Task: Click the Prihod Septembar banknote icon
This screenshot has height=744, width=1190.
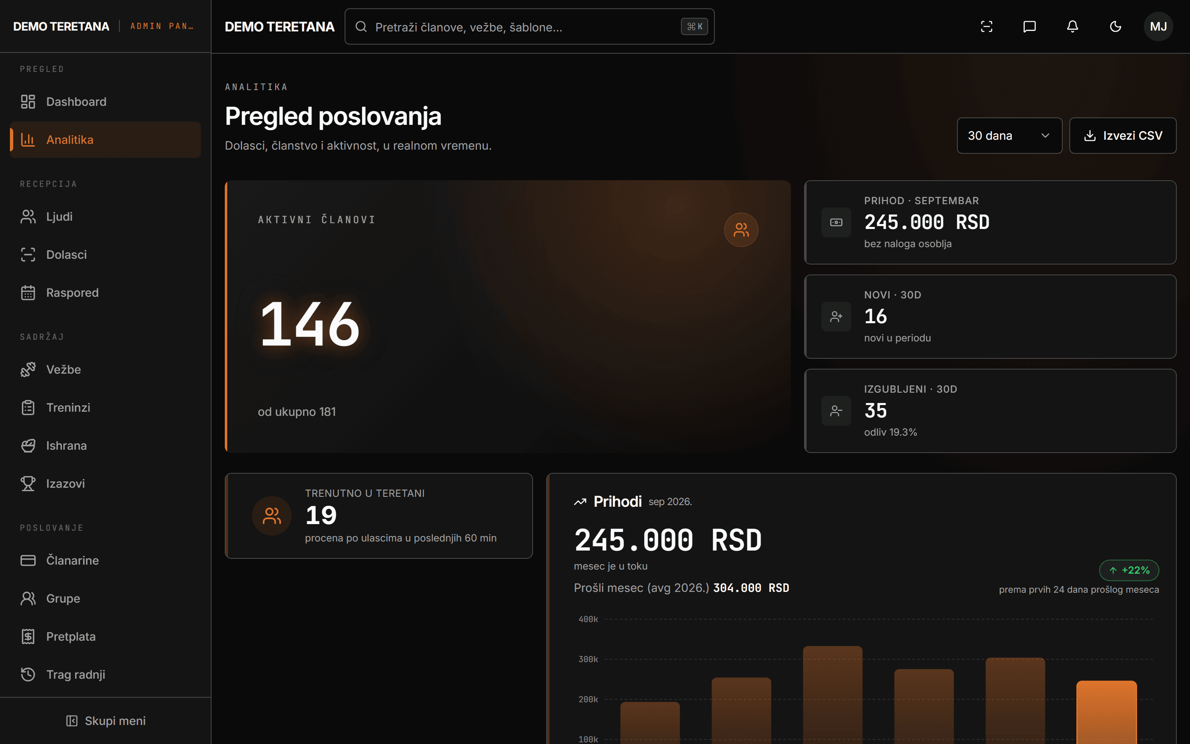Action: point(836,222)
